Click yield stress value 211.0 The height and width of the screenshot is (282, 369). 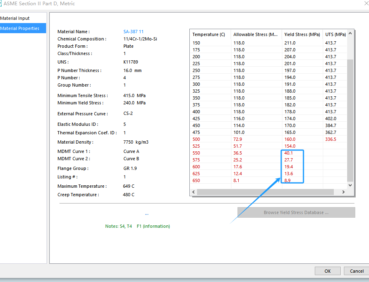290,43
